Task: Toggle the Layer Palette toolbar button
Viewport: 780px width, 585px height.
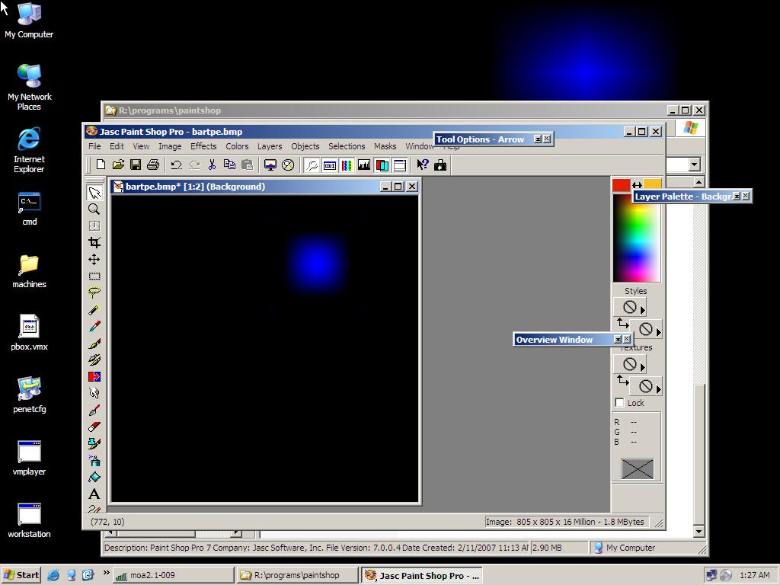Action: click(382, 165)
